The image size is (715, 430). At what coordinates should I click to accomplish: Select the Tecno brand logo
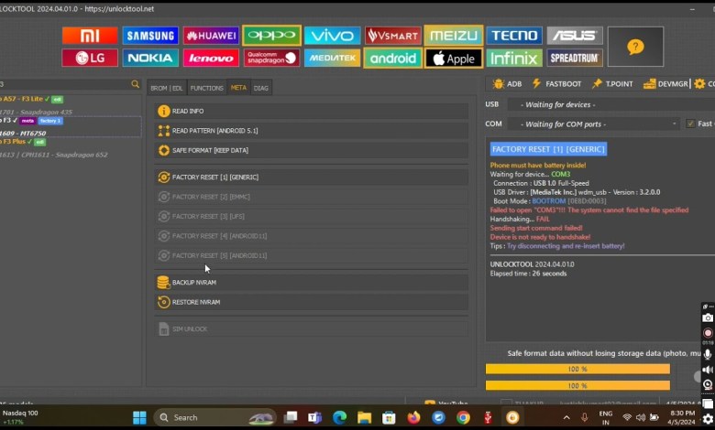[514, 36]
